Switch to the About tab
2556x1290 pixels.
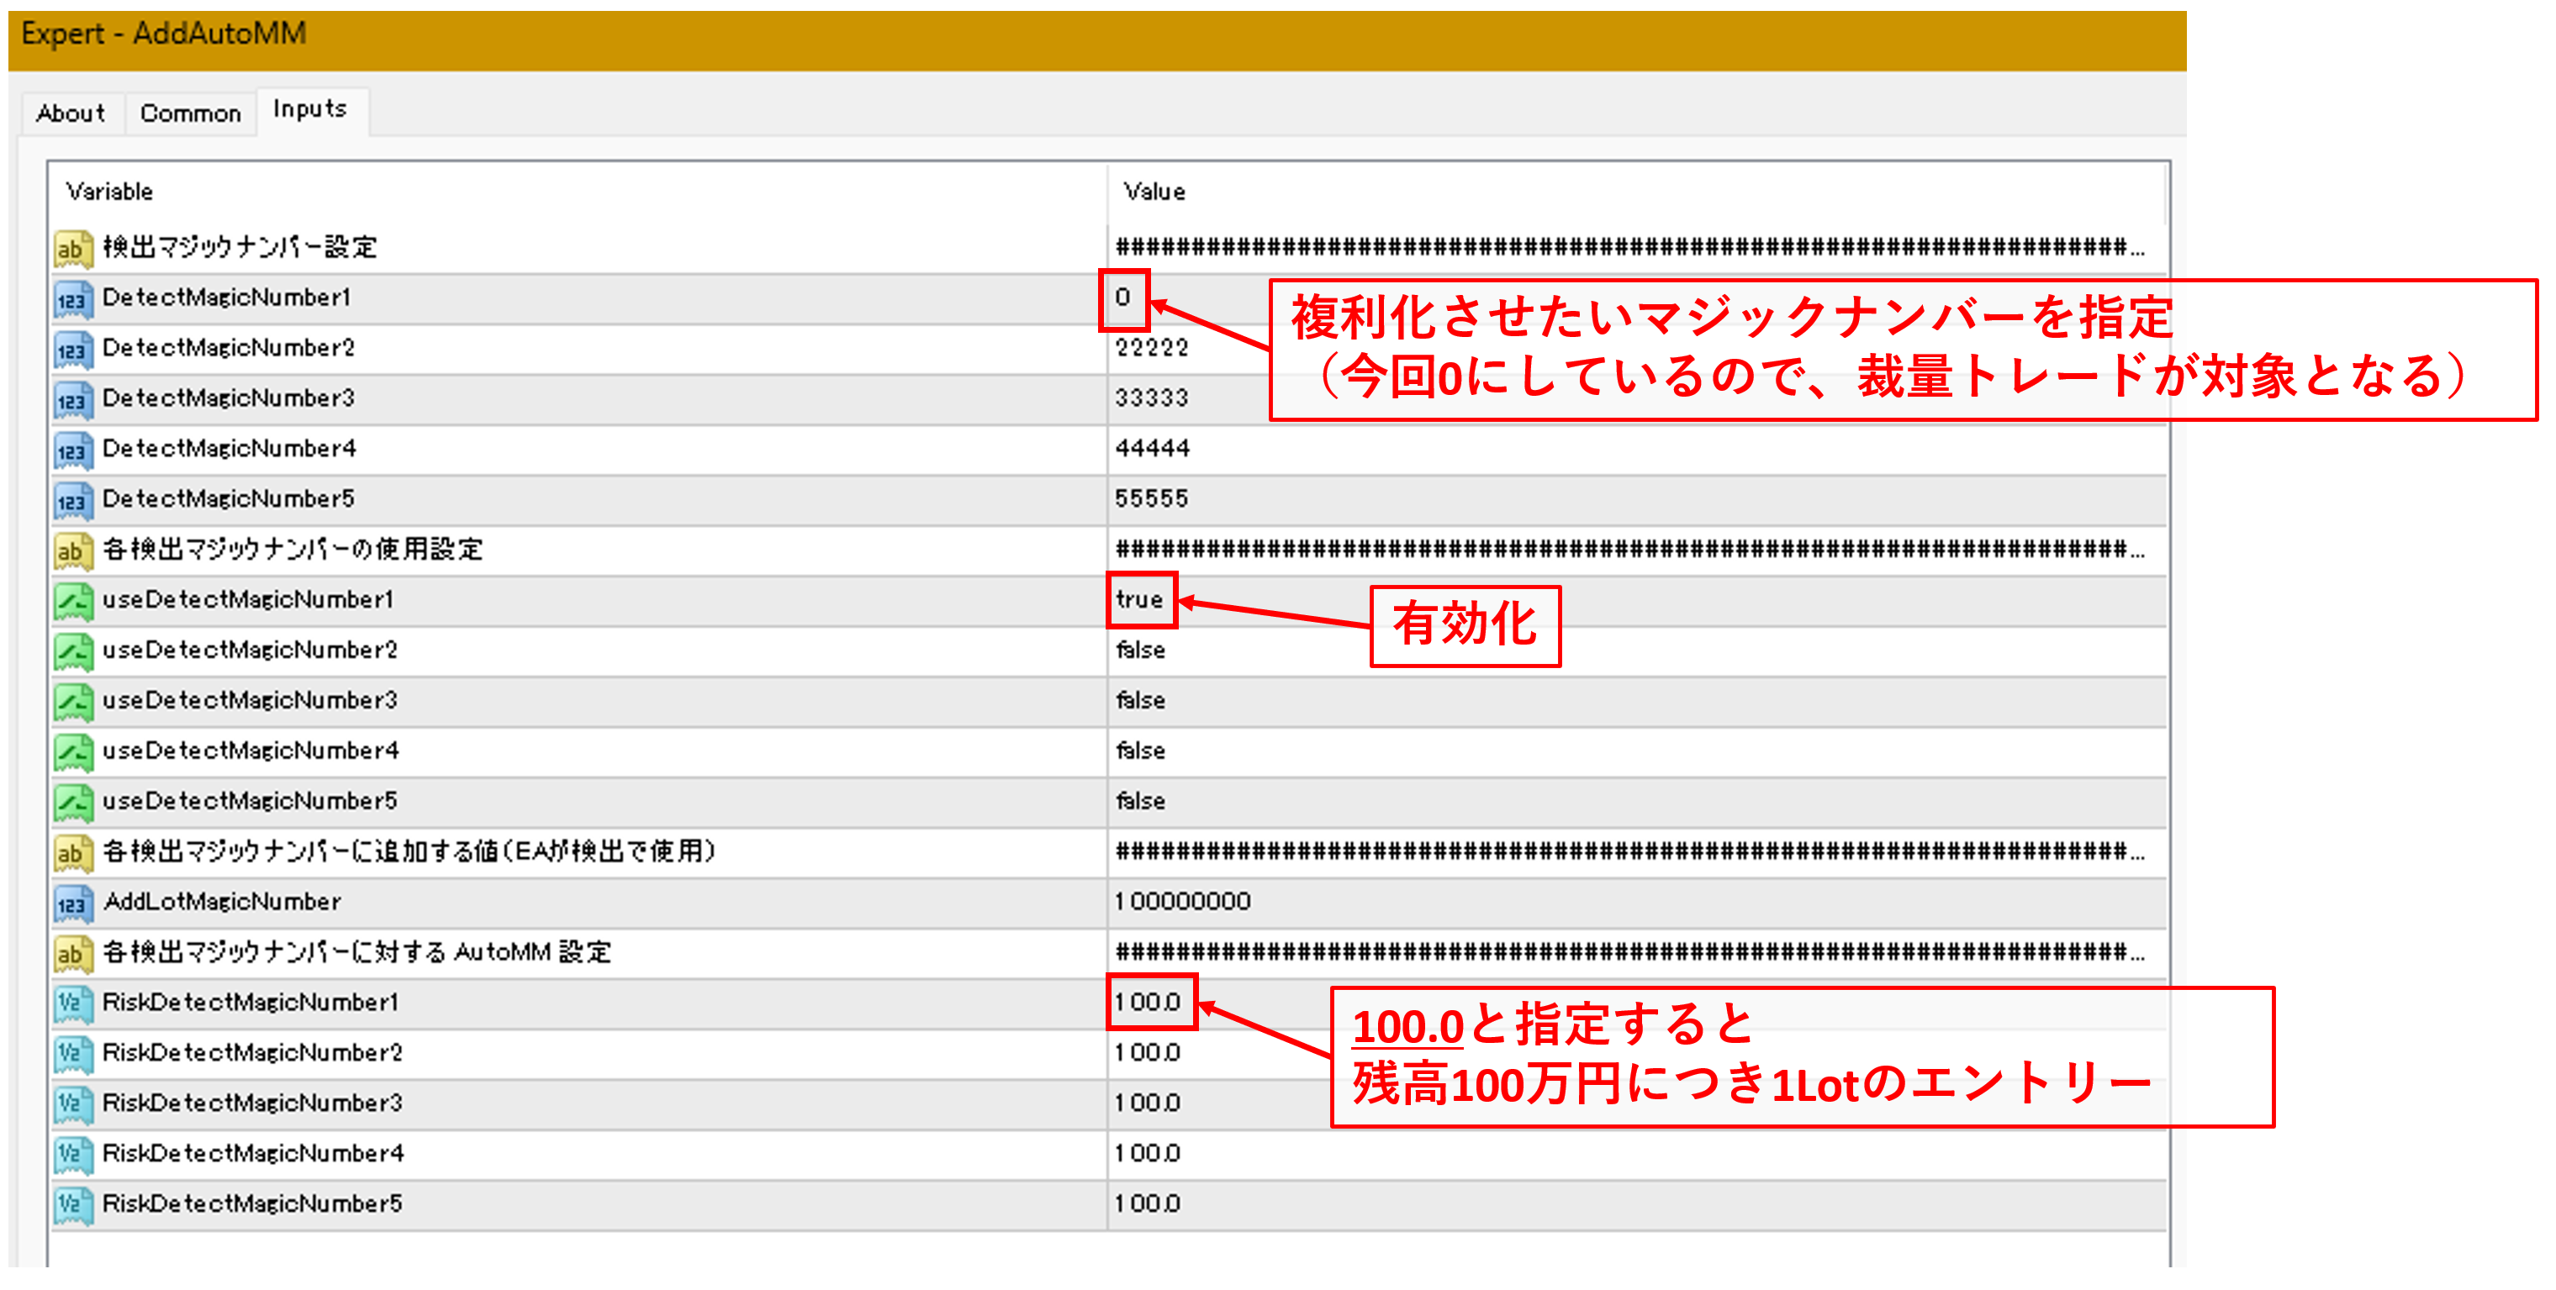point(71,113)
